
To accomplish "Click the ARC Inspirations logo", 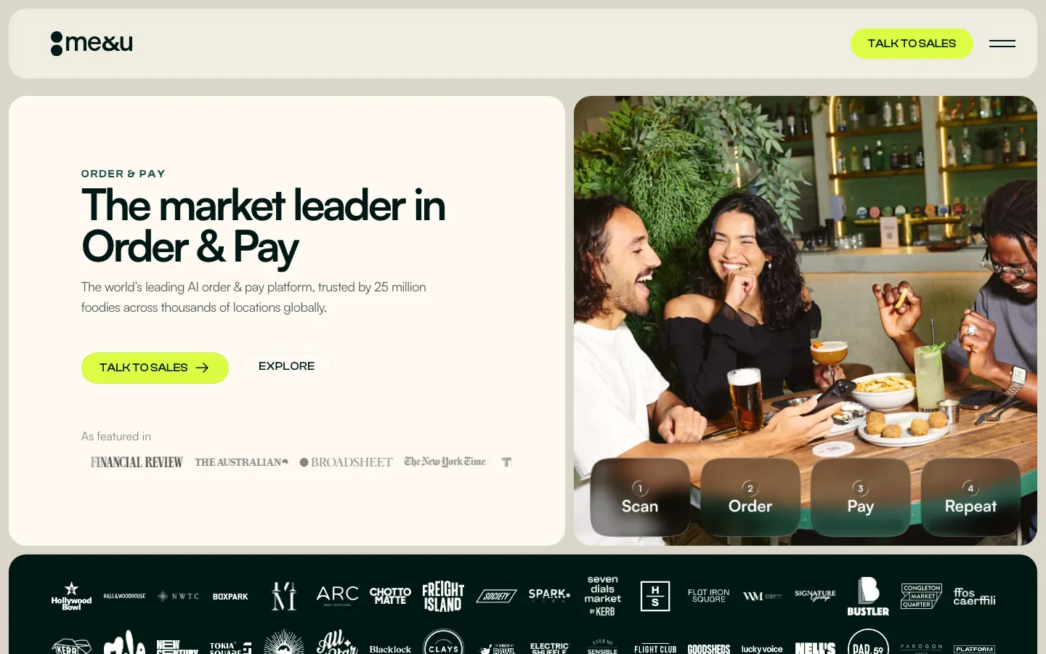I will pyautogui.click(x=337, y=596).
